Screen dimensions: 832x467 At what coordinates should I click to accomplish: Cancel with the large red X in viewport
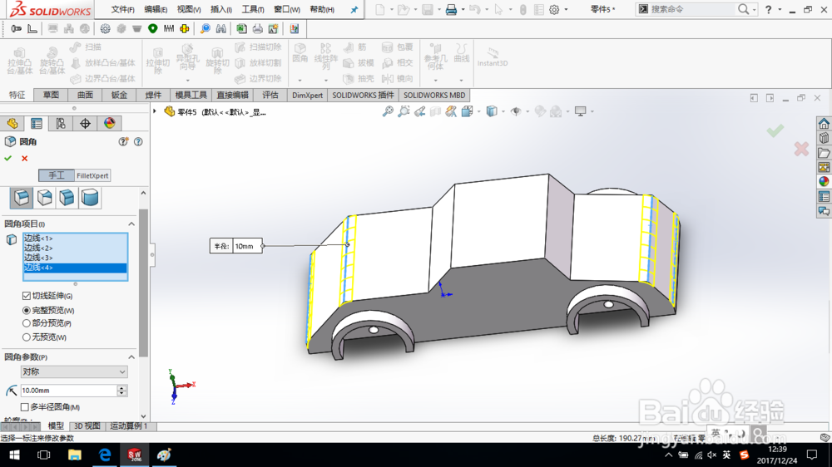(x=801, y=149)
